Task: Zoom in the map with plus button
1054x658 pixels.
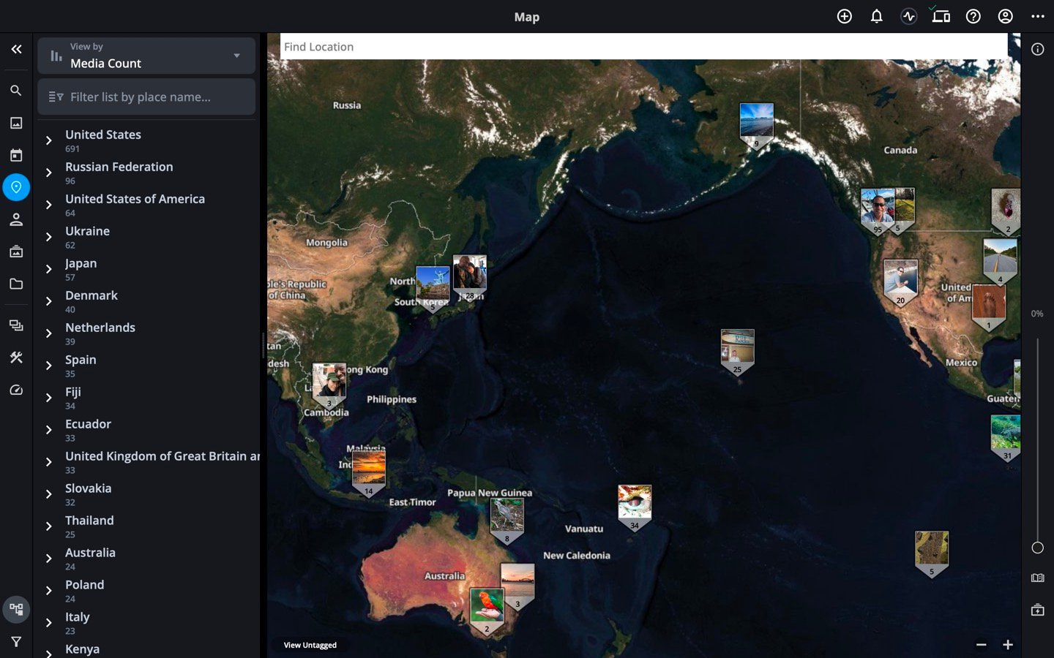Action: tap(1008, 644)
